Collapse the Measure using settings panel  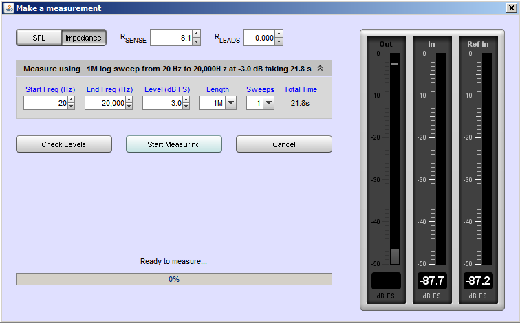click(320, 68)
